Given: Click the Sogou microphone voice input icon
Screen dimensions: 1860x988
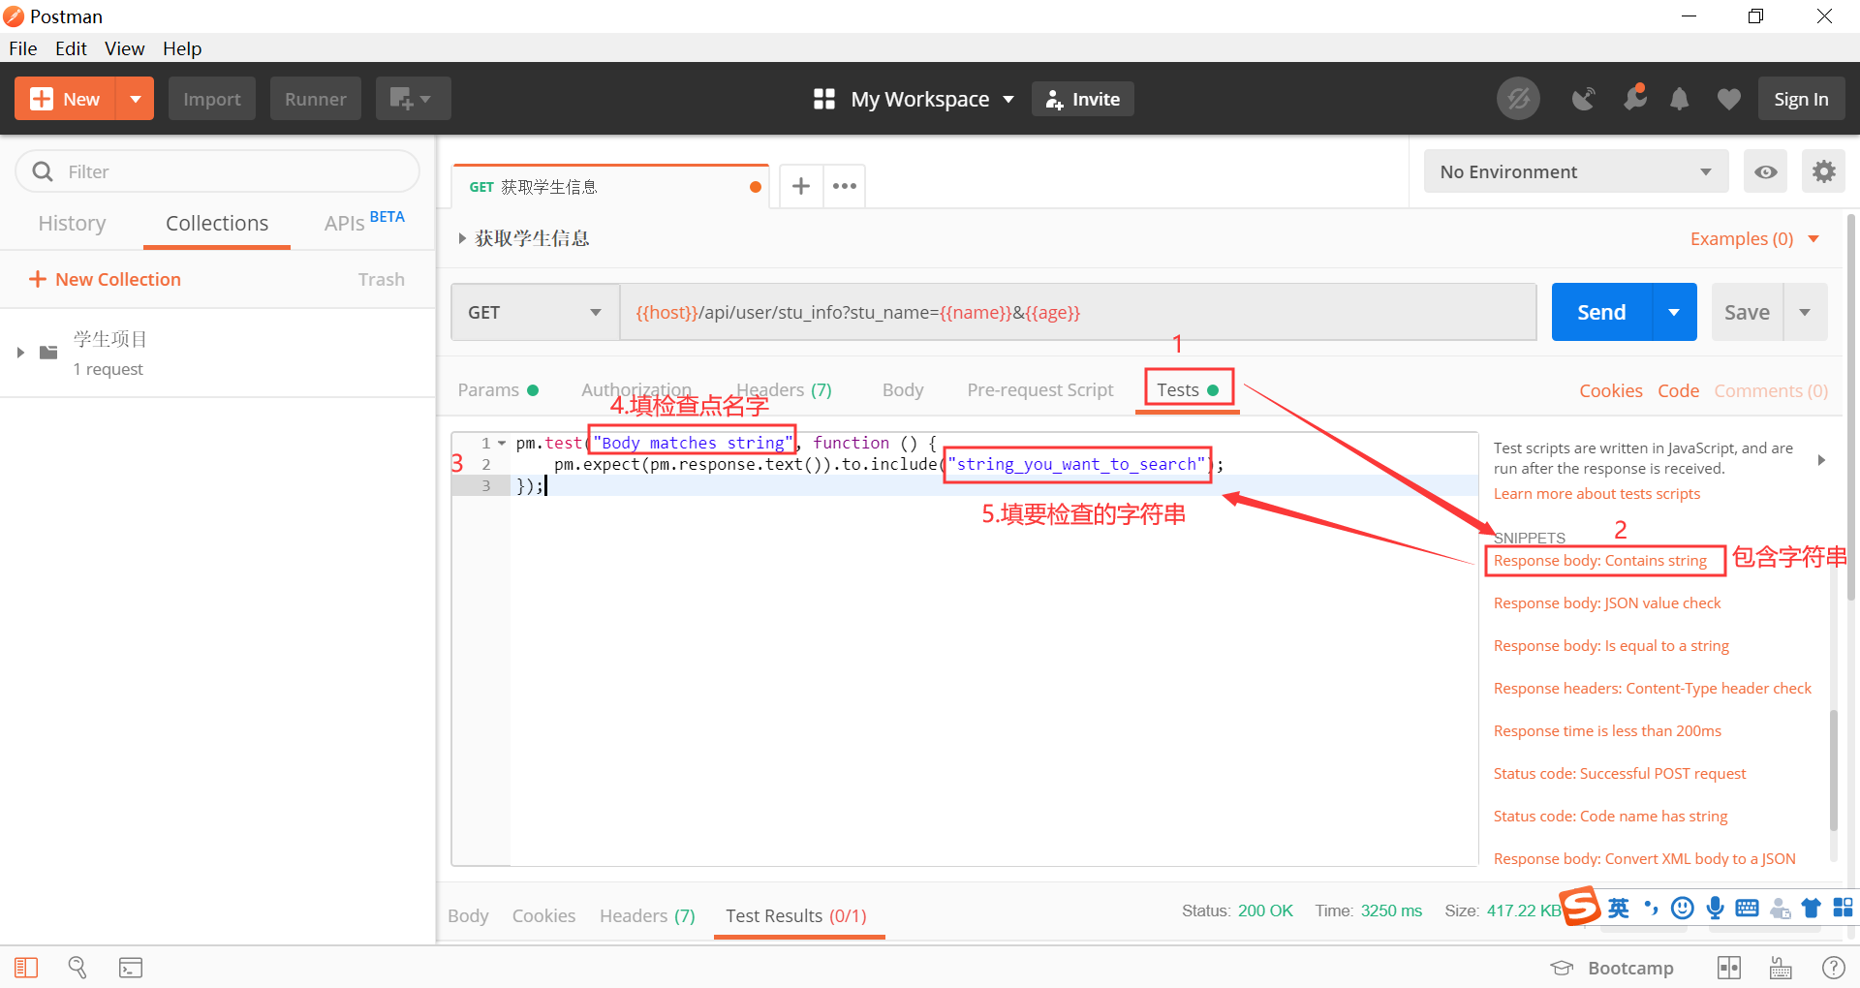Looking at the screenshot, I should (1716, 908).
